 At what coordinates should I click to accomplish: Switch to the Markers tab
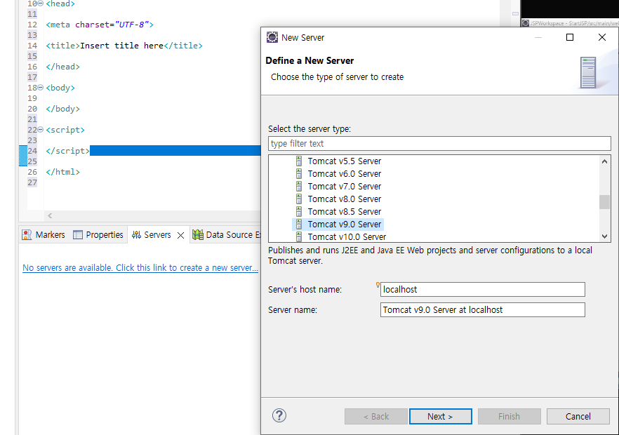click(44, 235)
